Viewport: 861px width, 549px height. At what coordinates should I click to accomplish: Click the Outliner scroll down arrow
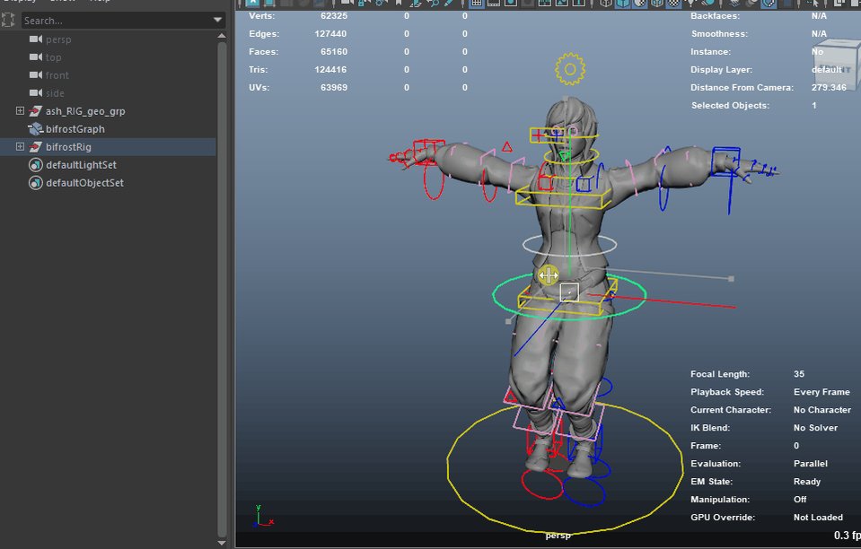222,543
